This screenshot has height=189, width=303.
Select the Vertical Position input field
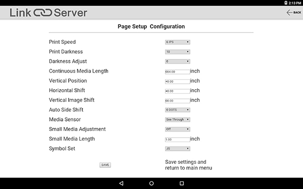(177, 81)
